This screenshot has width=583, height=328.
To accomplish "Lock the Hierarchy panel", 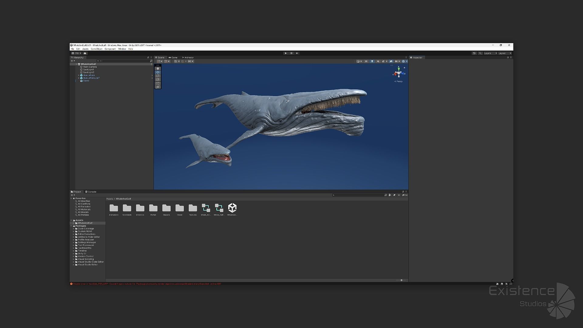I will 148,57.
